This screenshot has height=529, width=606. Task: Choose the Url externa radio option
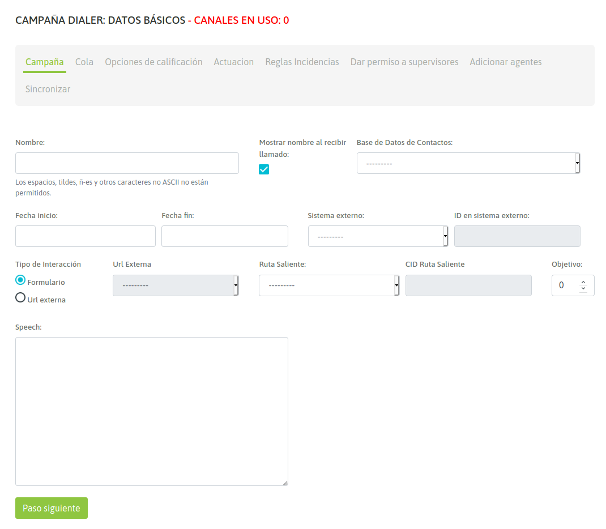[20, 297]
